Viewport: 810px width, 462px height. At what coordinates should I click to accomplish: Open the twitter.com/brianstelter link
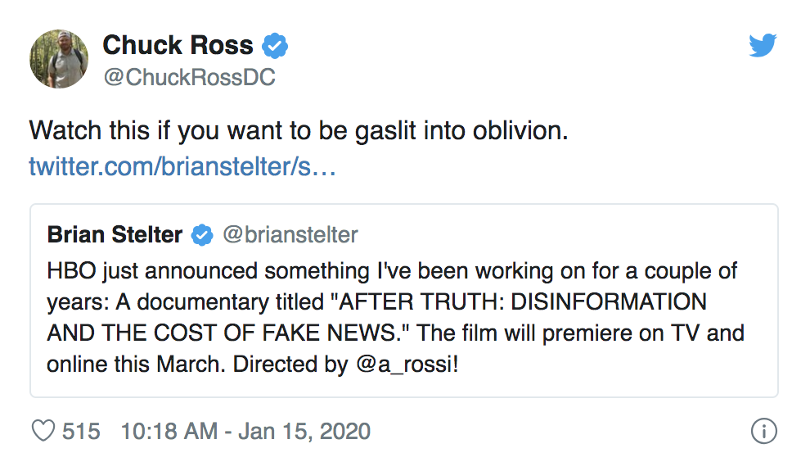tap(182, 166)
